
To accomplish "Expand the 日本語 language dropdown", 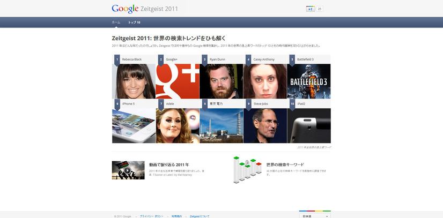I will [315, 215].
